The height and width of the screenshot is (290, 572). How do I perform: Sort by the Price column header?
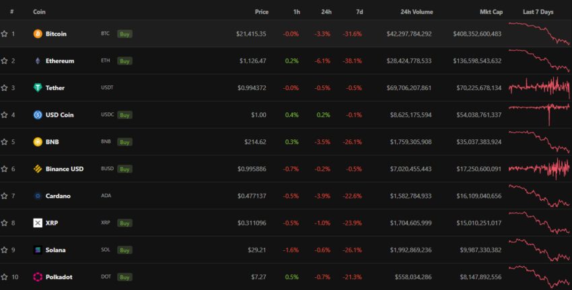[262, 11]
